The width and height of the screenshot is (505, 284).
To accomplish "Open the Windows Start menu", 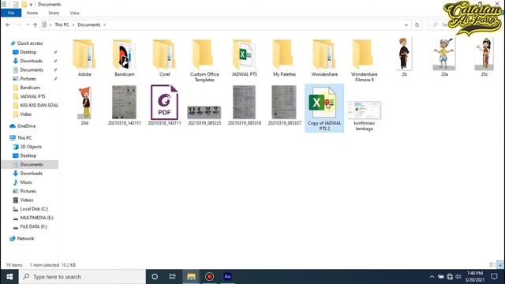I will coord(9,277).
